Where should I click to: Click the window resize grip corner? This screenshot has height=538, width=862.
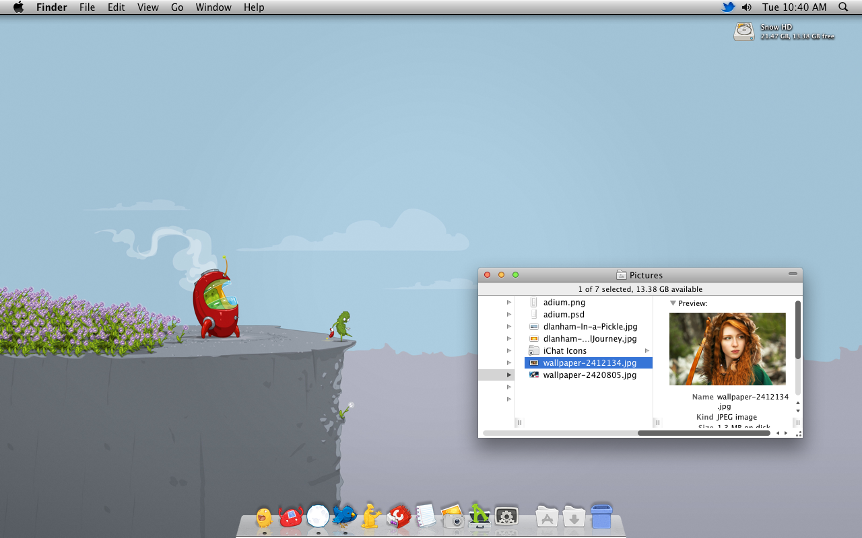pos(799,434)
